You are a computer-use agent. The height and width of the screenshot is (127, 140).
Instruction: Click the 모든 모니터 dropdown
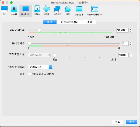(39, 55)
